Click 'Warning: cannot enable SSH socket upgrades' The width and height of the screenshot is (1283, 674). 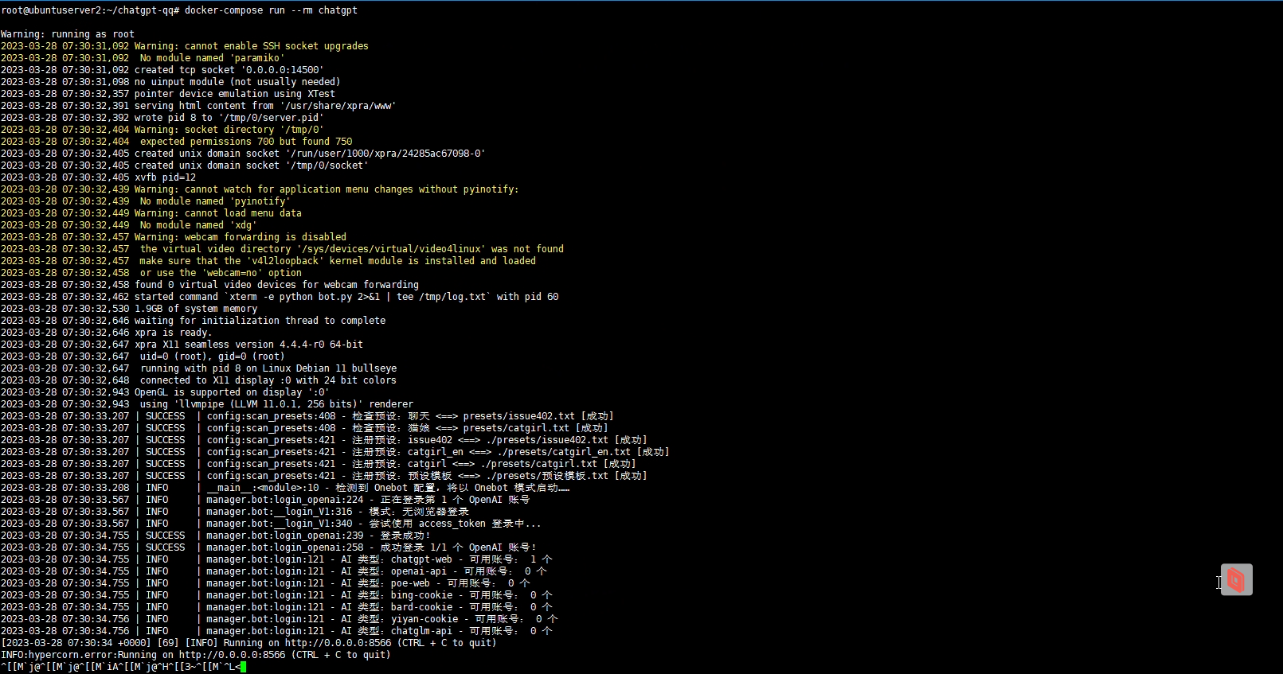pos(251,46)
